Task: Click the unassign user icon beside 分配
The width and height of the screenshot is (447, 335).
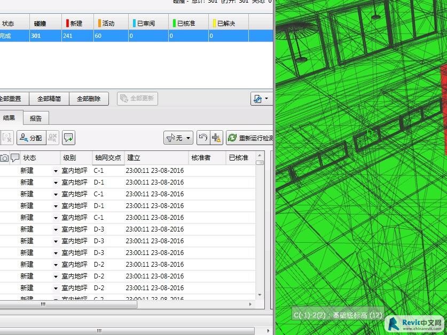Action: tap(52, 138)
